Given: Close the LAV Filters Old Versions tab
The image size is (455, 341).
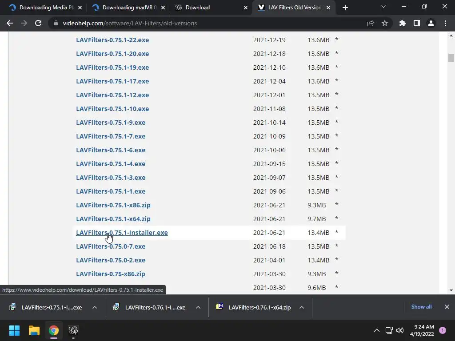Looking at the screenshot, I should [328, 8].
